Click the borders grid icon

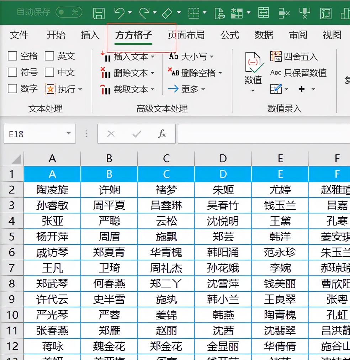[x=194, y=13]
